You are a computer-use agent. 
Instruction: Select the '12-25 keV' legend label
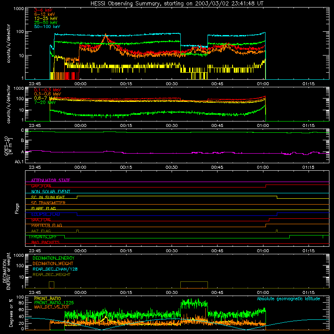46,18
